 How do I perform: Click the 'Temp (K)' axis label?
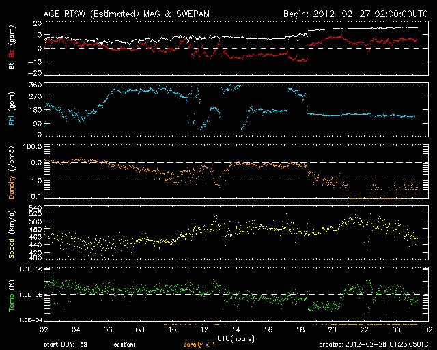click(x=12, y=295)
